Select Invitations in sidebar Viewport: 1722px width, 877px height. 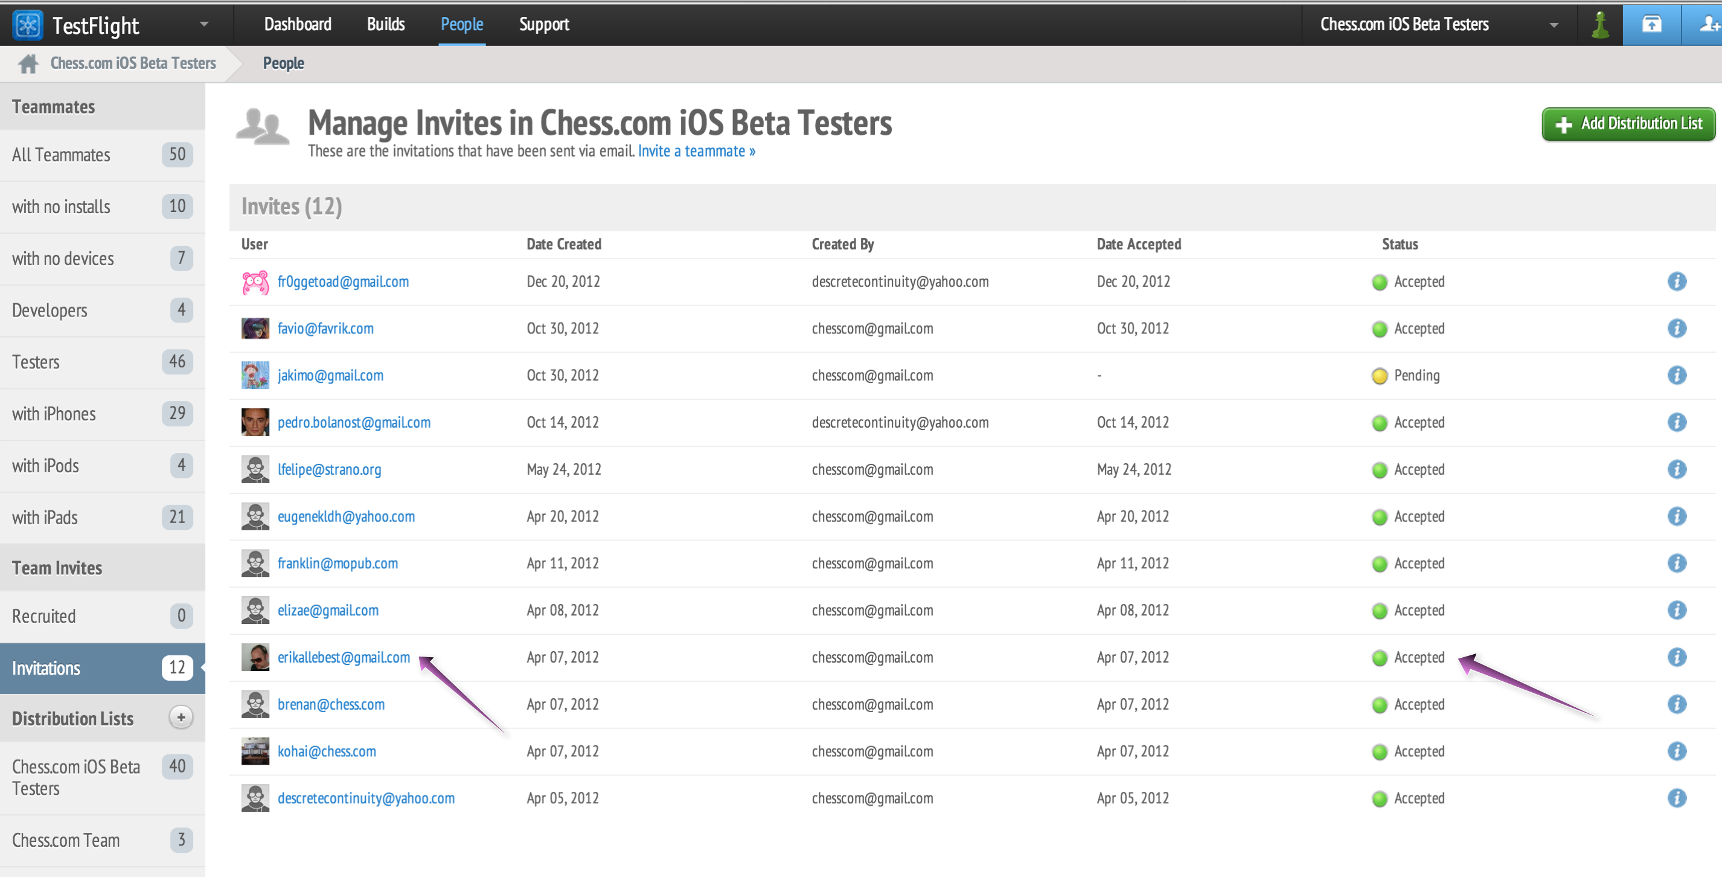(x=102, y=668)
